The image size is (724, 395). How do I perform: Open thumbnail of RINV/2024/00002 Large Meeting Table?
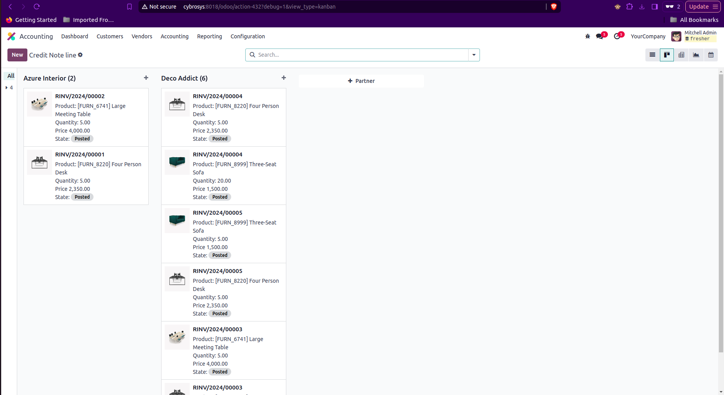tap(40, 104)
